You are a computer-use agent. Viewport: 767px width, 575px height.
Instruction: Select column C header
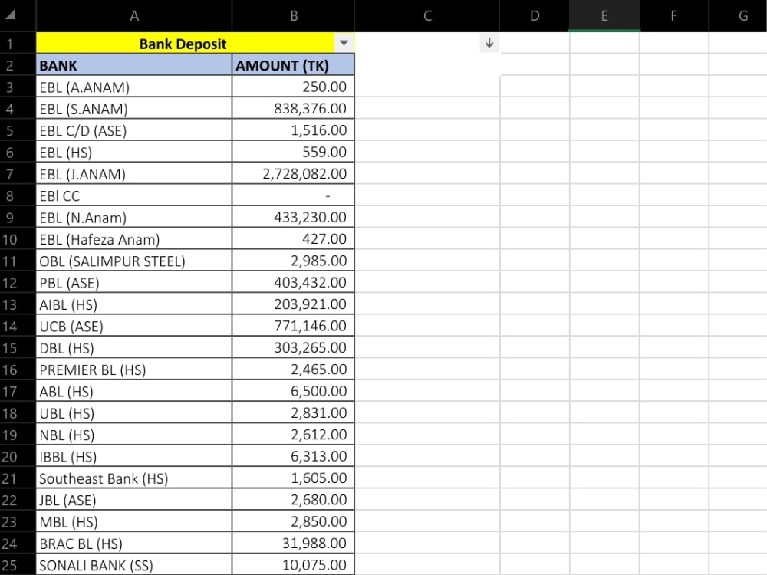[427, 15]
